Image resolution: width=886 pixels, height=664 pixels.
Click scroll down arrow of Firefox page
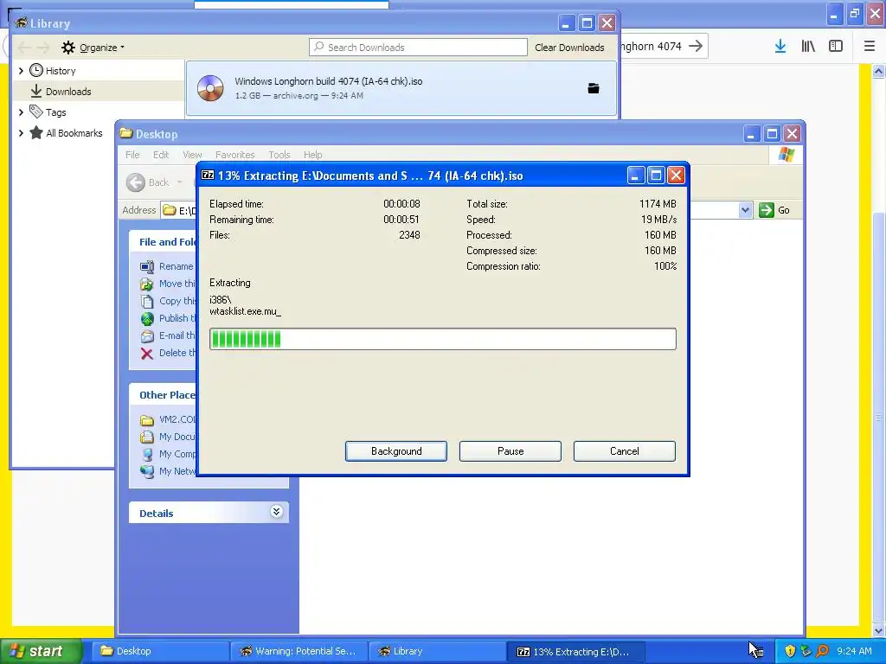click(879, 630)
